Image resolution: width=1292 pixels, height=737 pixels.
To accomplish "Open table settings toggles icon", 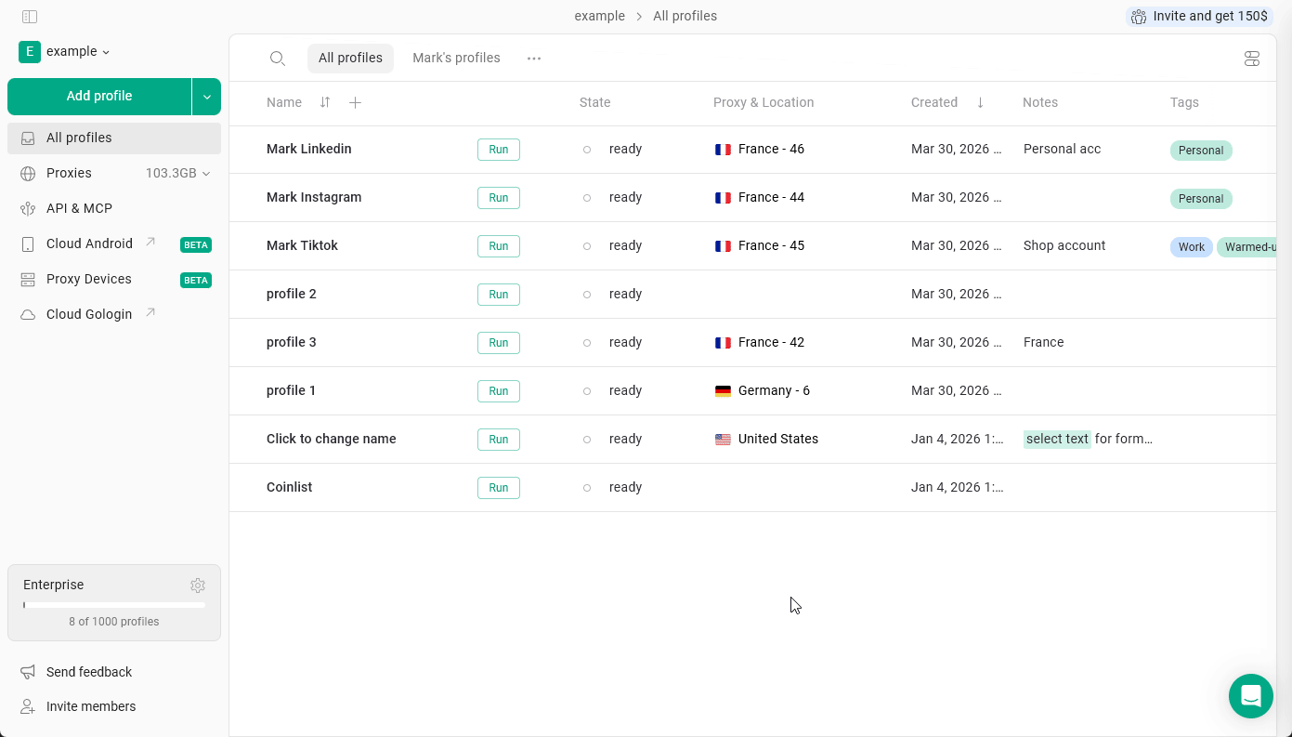I will click(1252, 59).
